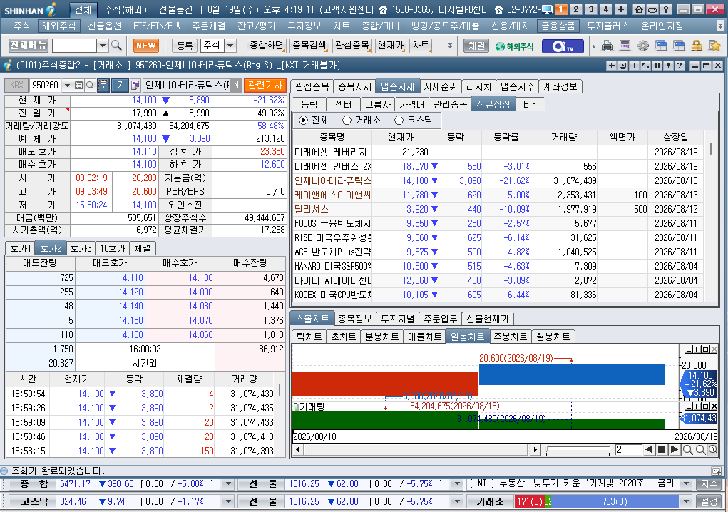The height and width of the screenshot is (512, 728).
Task: Zoom out on the daily chart
Action: 700,449
